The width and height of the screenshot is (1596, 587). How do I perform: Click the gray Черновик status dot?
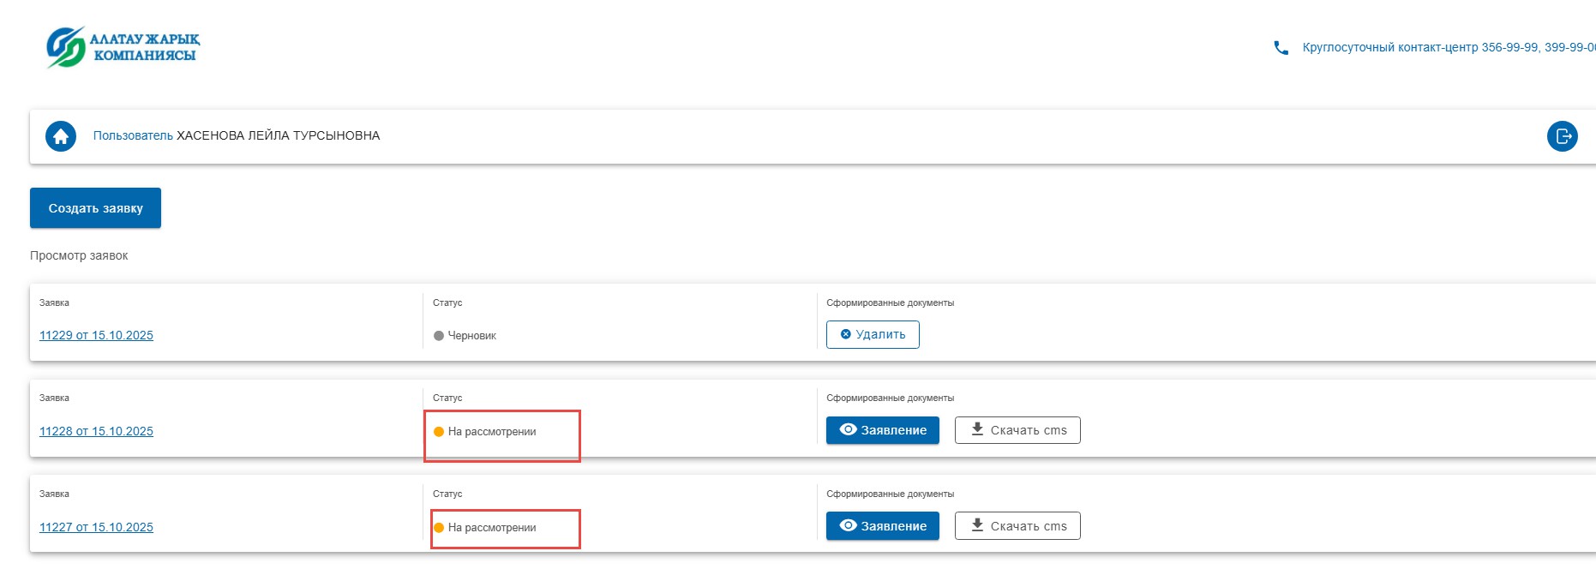[x=439, y=336]
